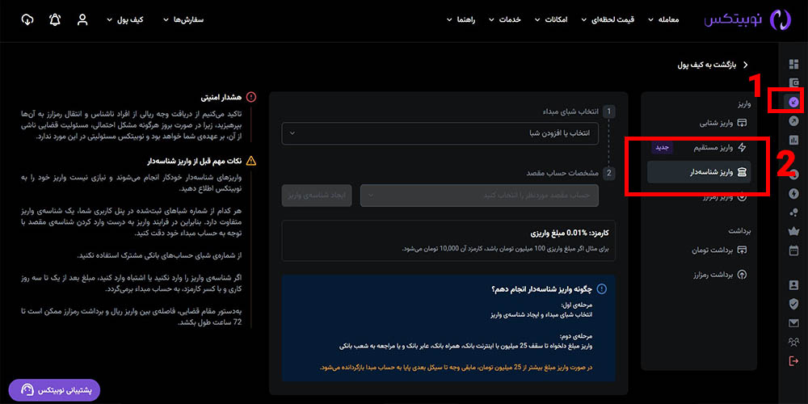This screenshot has width=808, height=404.
Task: Click the info icon beside چگونه واریز شناسه‌دار
Action: click(601, 289)
